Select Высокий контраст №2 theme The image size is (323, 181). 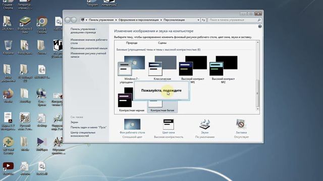[223, 69]
